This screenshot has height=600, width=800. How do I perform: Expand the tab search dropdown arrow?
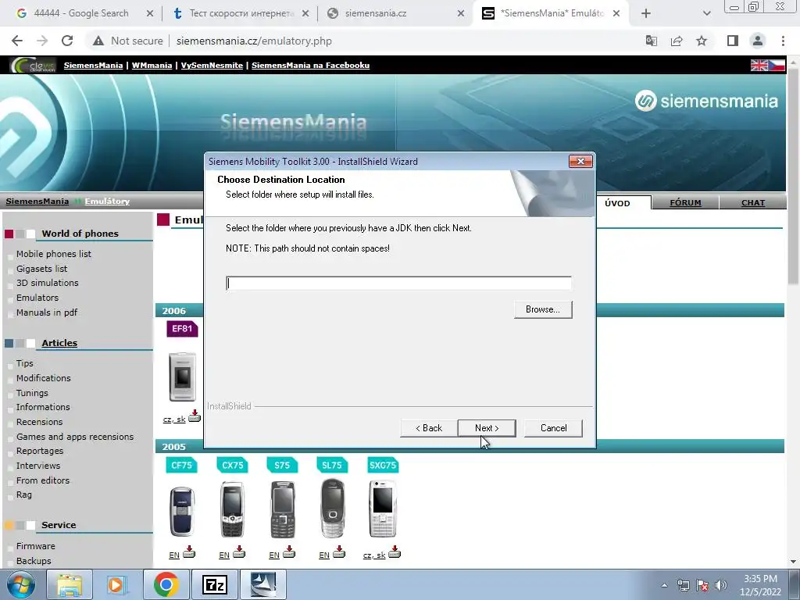tap(706, 13)
